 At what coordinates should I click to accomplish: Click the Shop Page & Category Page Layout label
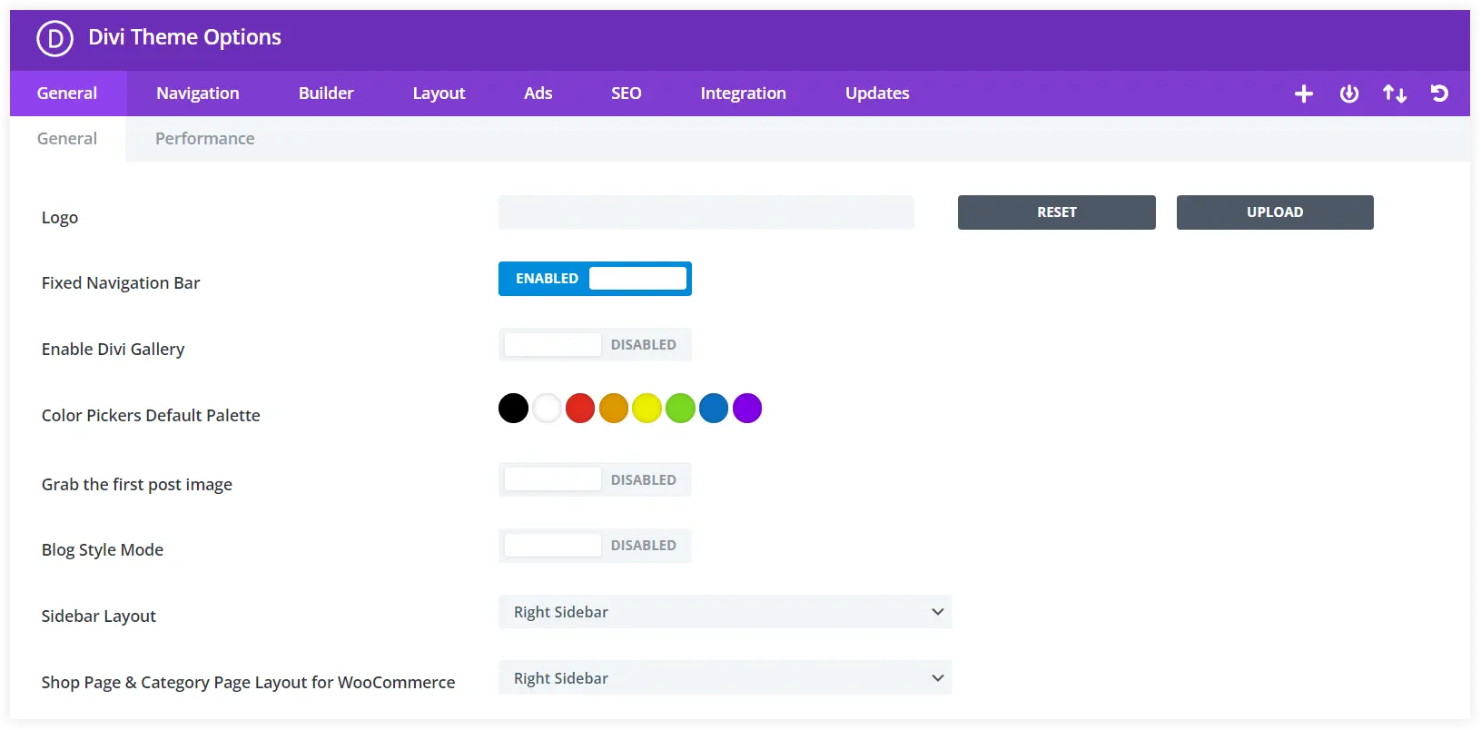click(249, 683)
